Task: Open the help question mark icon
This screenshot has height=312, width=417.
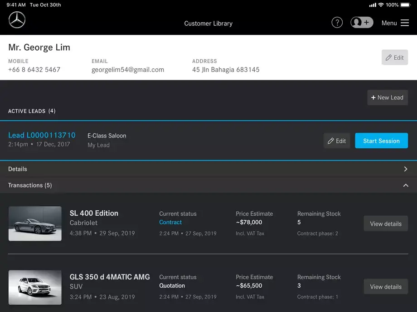Action: pos(337,23)
